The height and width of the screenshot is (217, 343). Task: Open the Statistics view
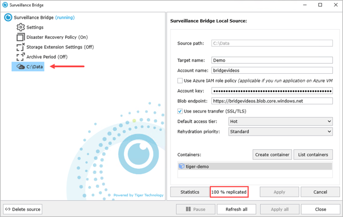(190, 192)
